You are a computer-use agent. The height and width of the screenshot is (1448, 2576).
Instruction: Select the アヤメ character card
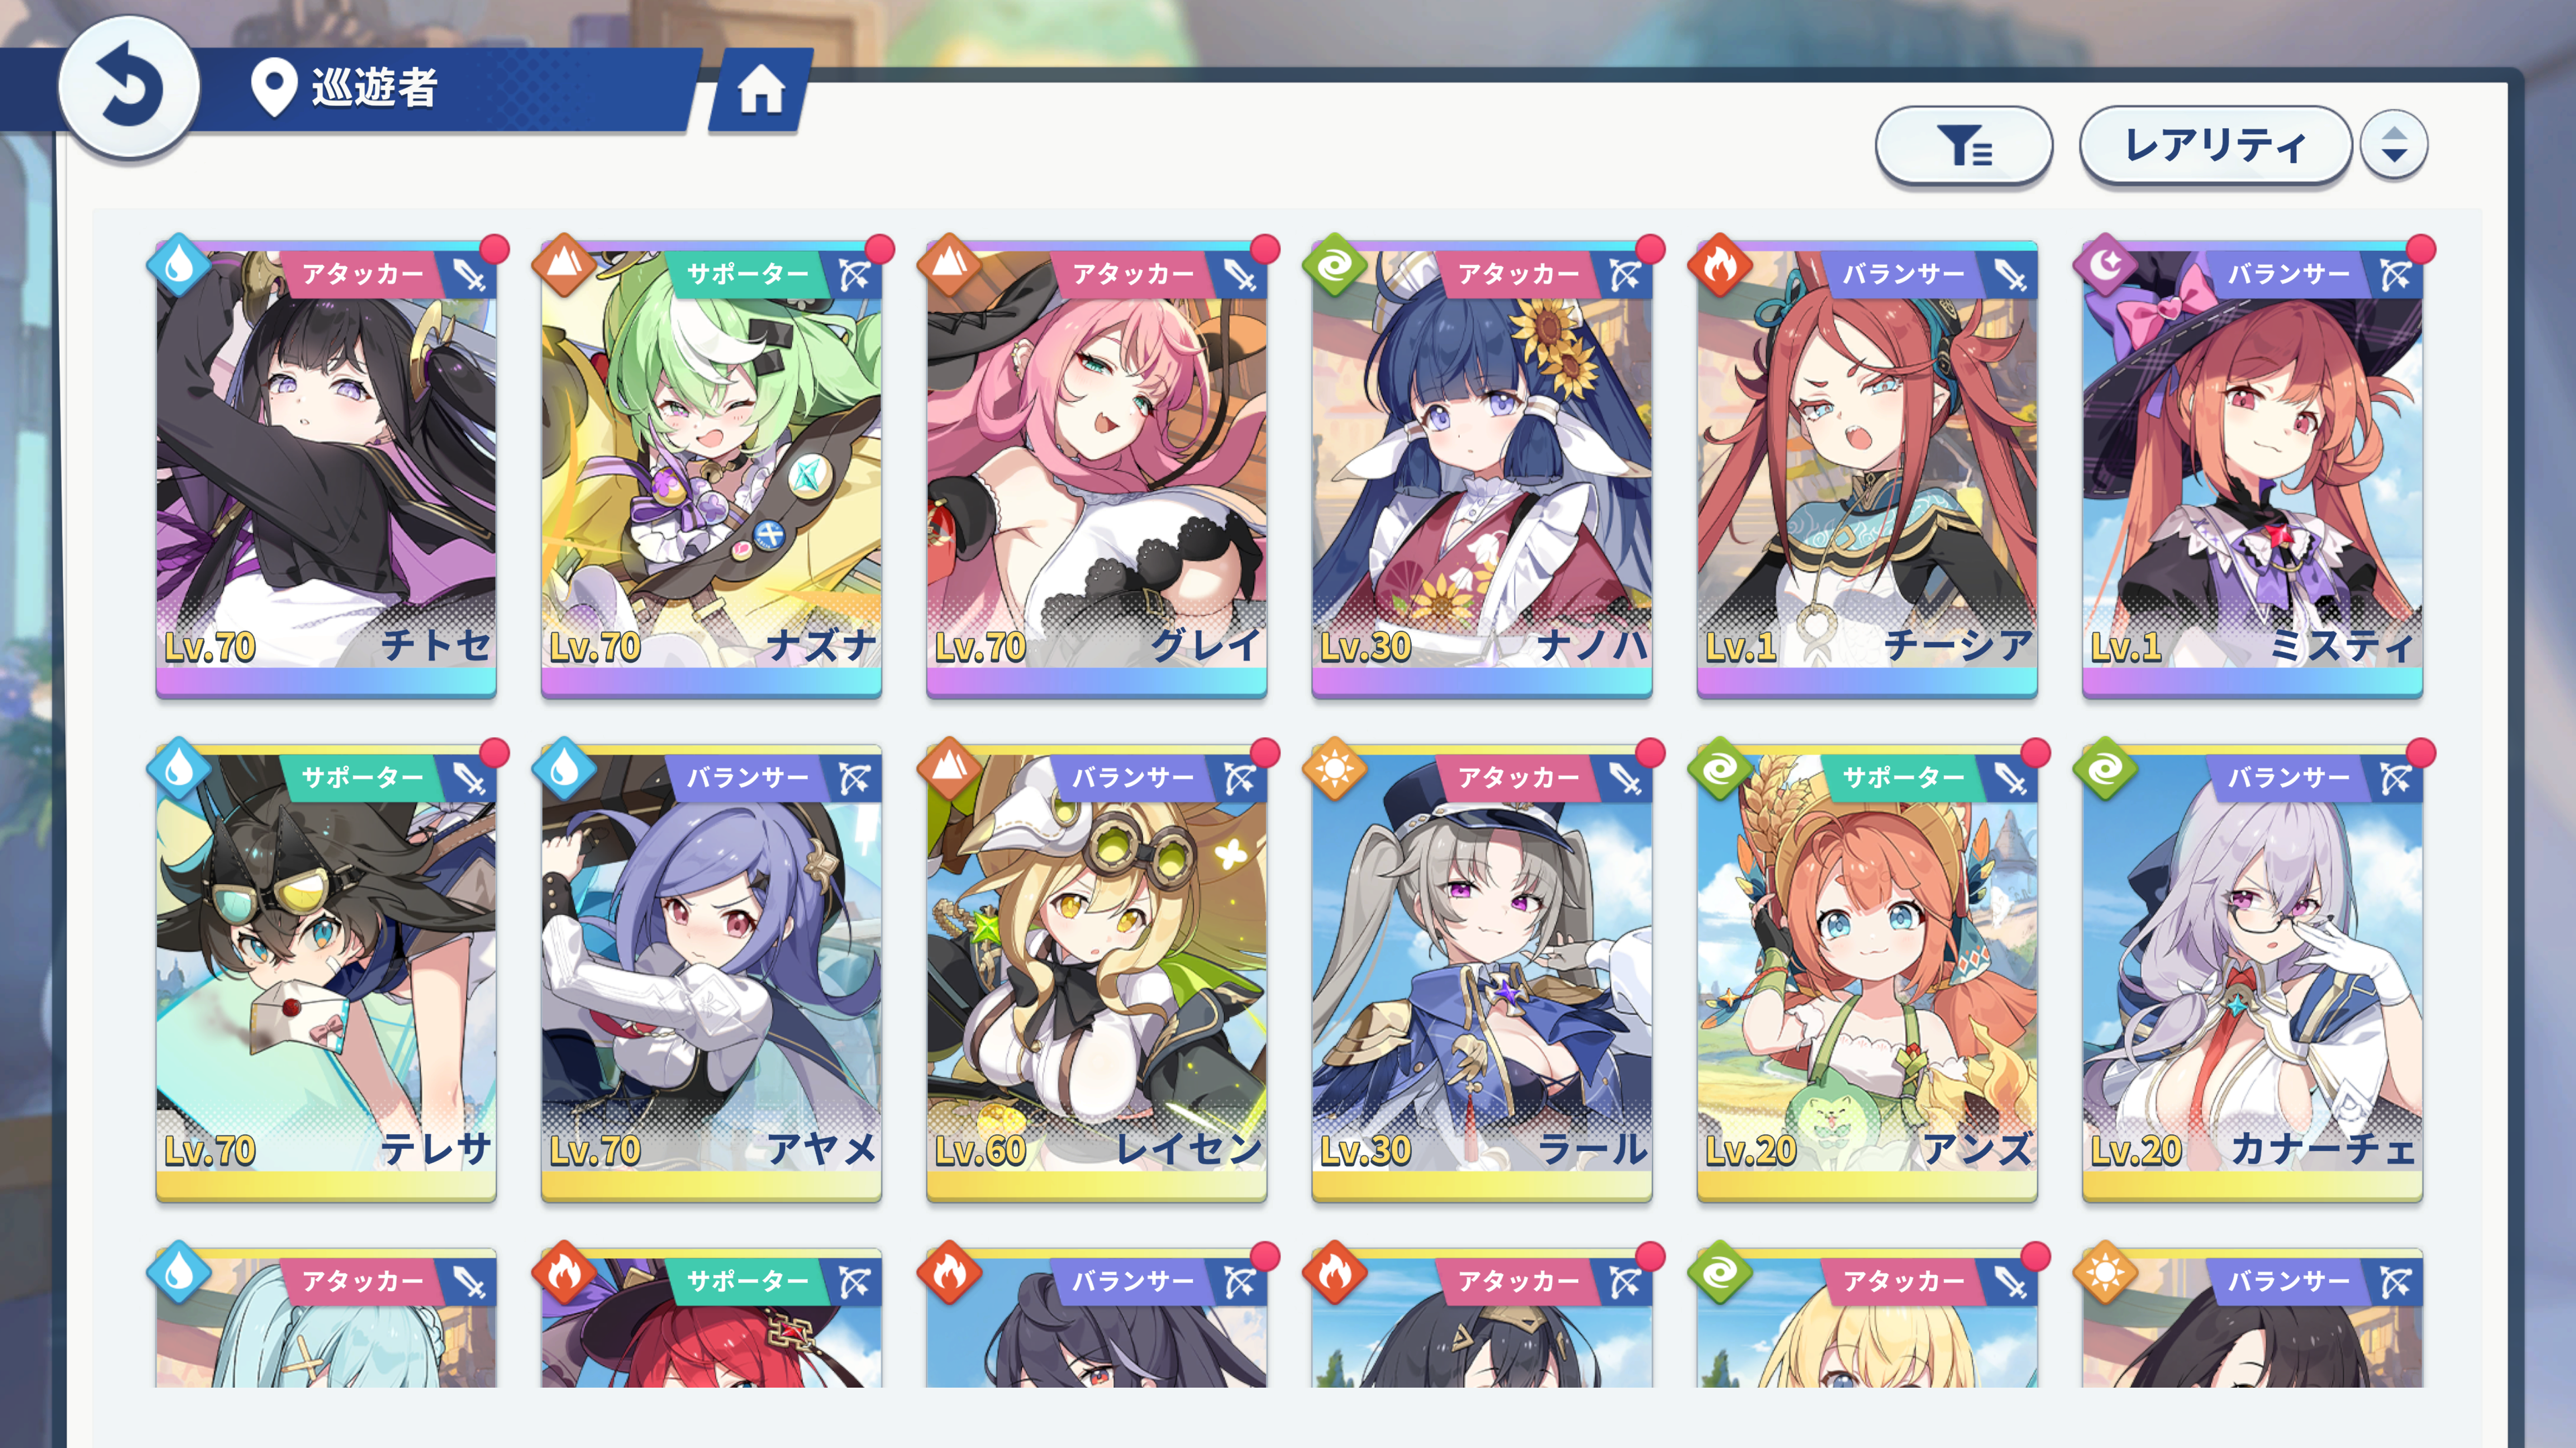coord(711,973)
